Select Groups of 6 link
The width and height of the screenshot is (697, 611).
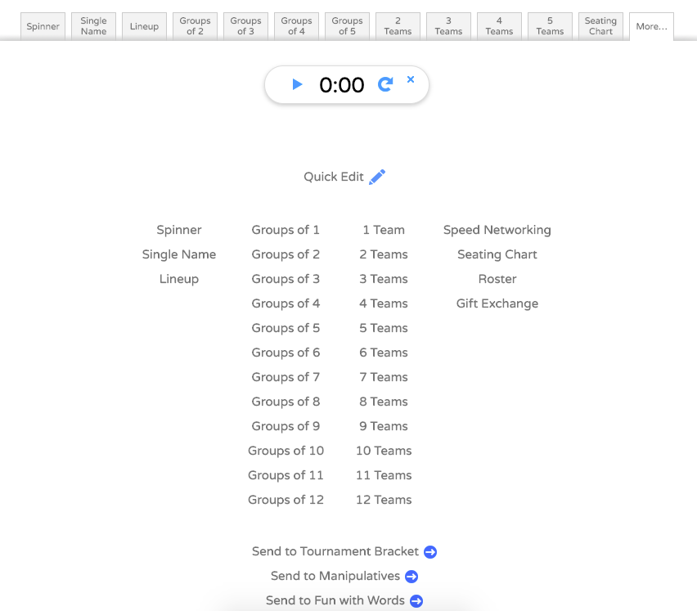[286, 353]
